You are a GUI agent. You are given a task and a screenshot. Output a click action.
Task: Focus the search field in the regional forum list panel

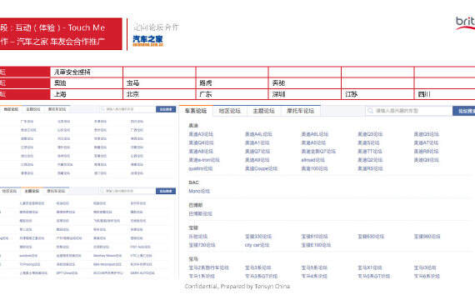[127, 109]
